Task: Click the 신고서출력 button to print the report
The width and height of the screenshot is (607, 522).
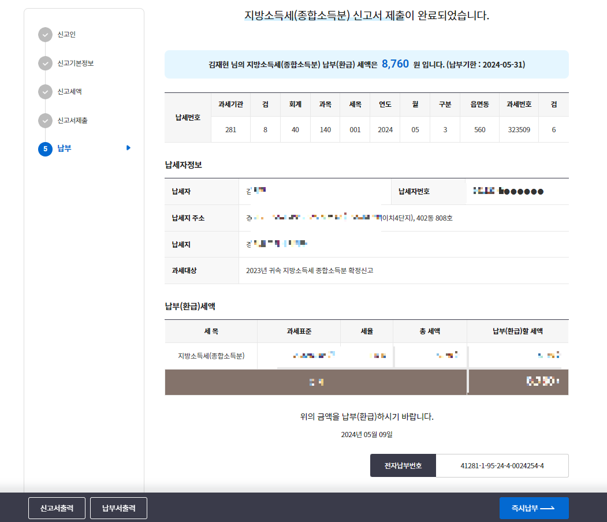Action: [x=57, y=508]
